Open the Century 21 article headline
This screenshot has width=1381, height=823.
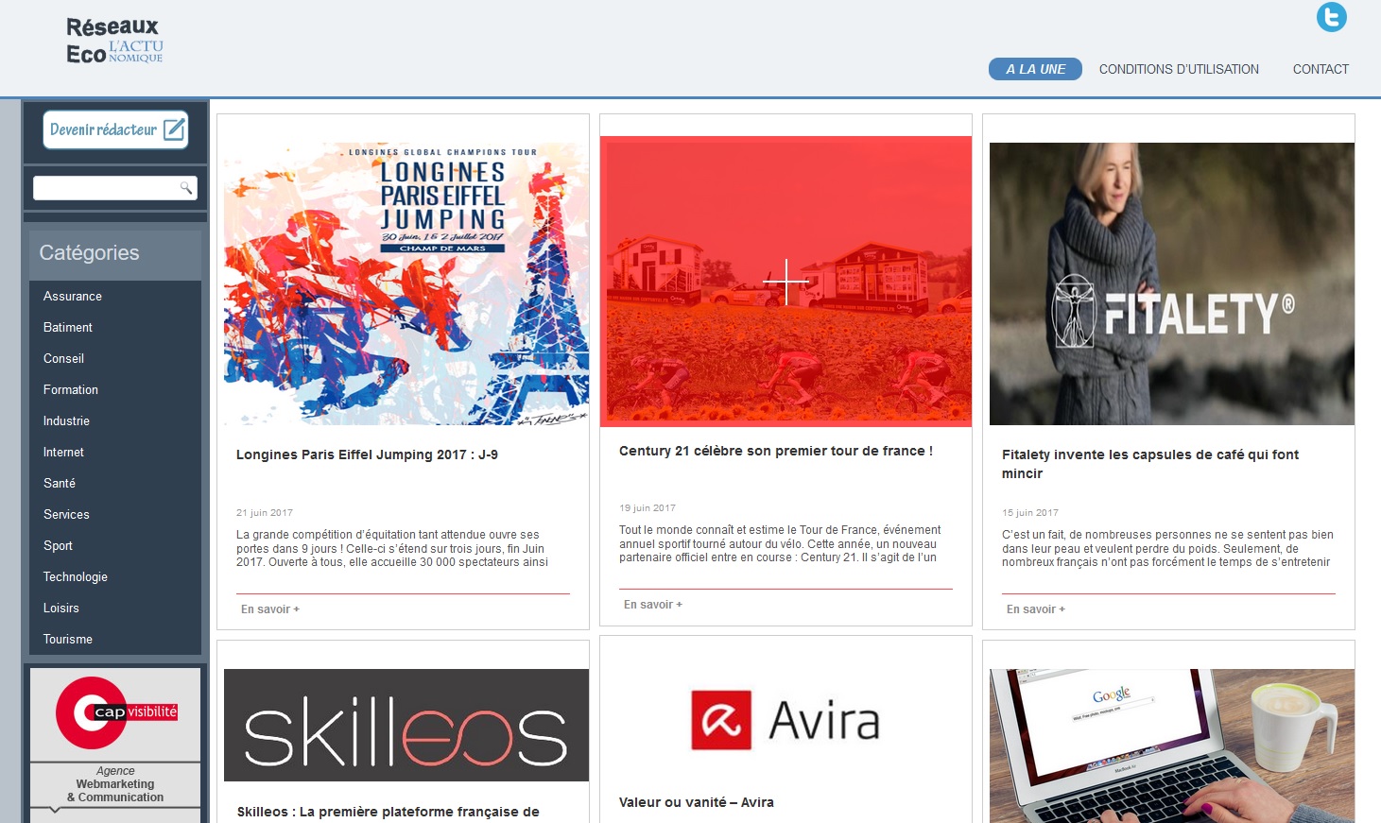tap(776, 451)
